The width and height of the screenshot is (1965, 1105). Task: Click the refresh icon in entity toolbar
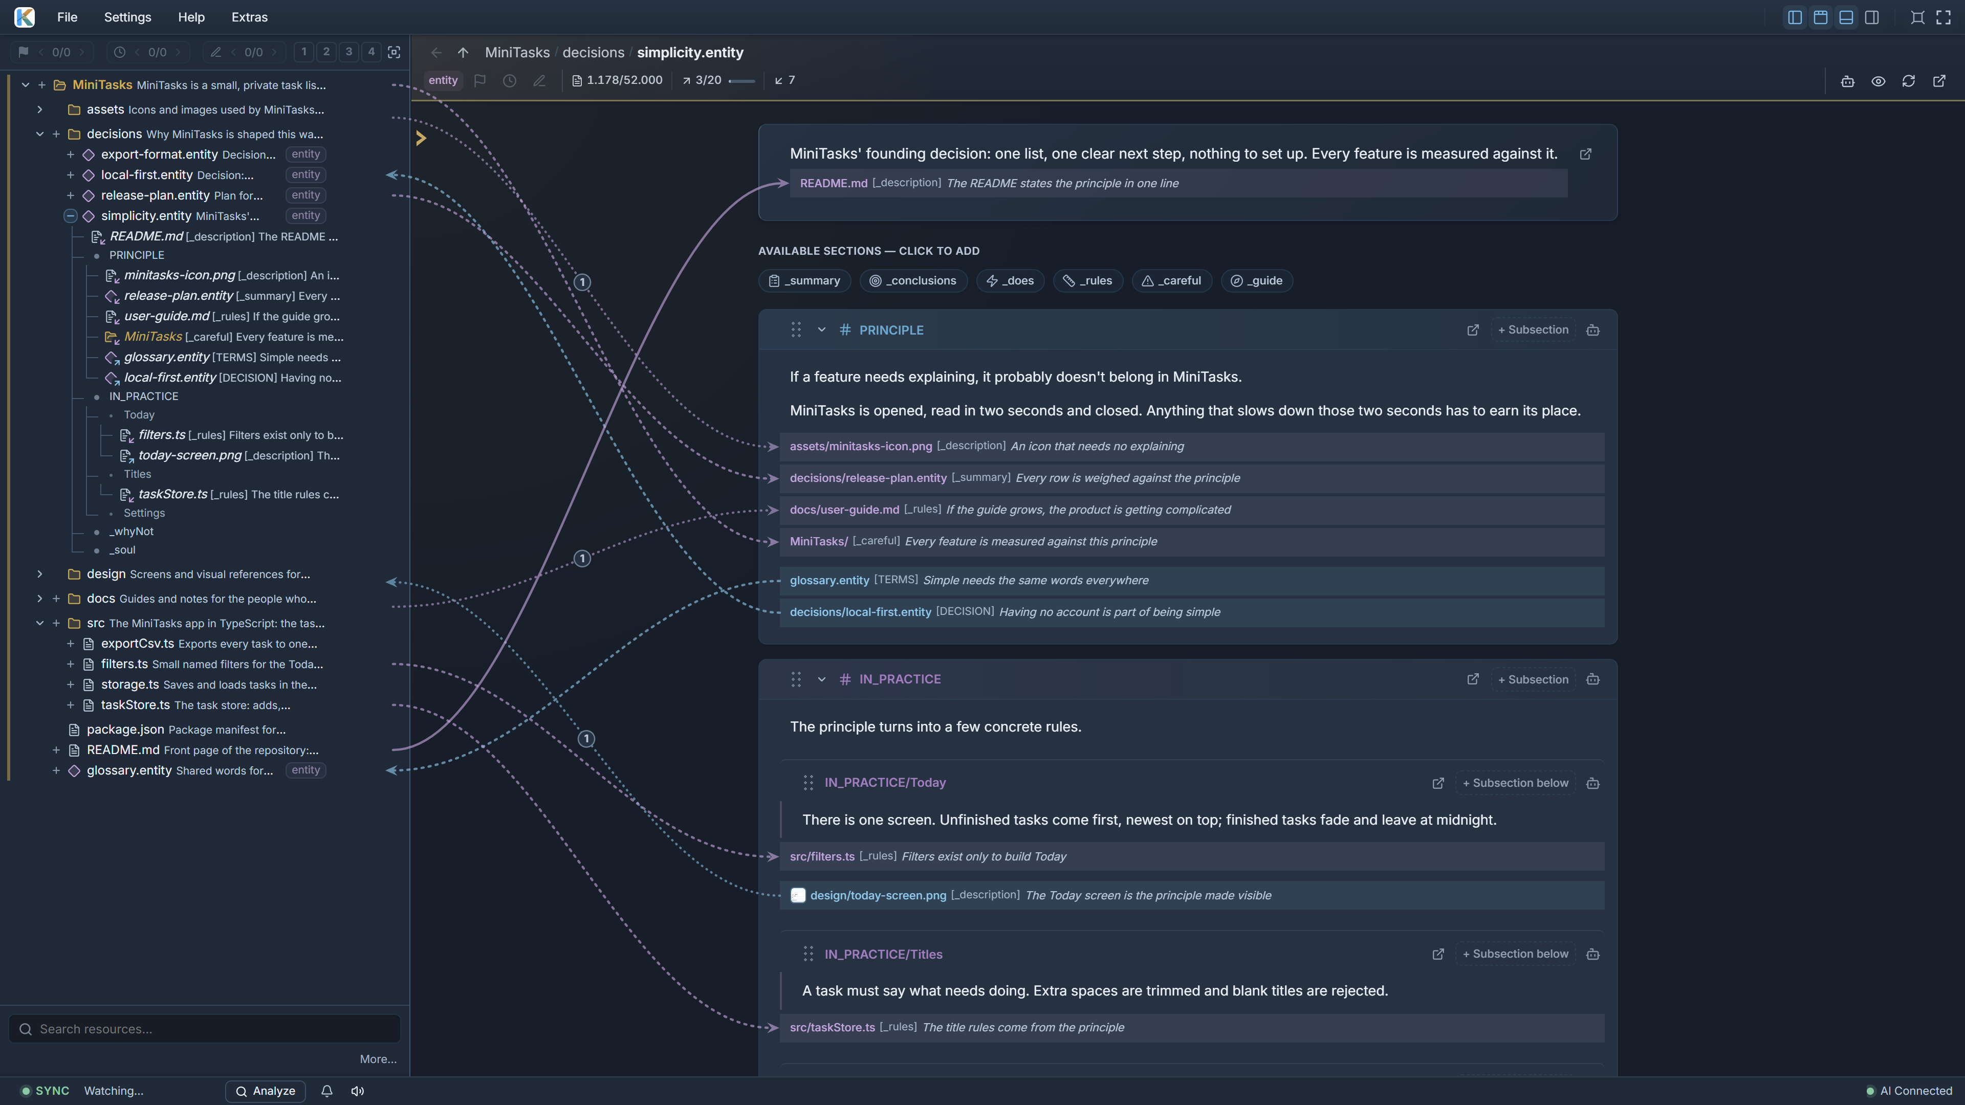click(1909, 81)
